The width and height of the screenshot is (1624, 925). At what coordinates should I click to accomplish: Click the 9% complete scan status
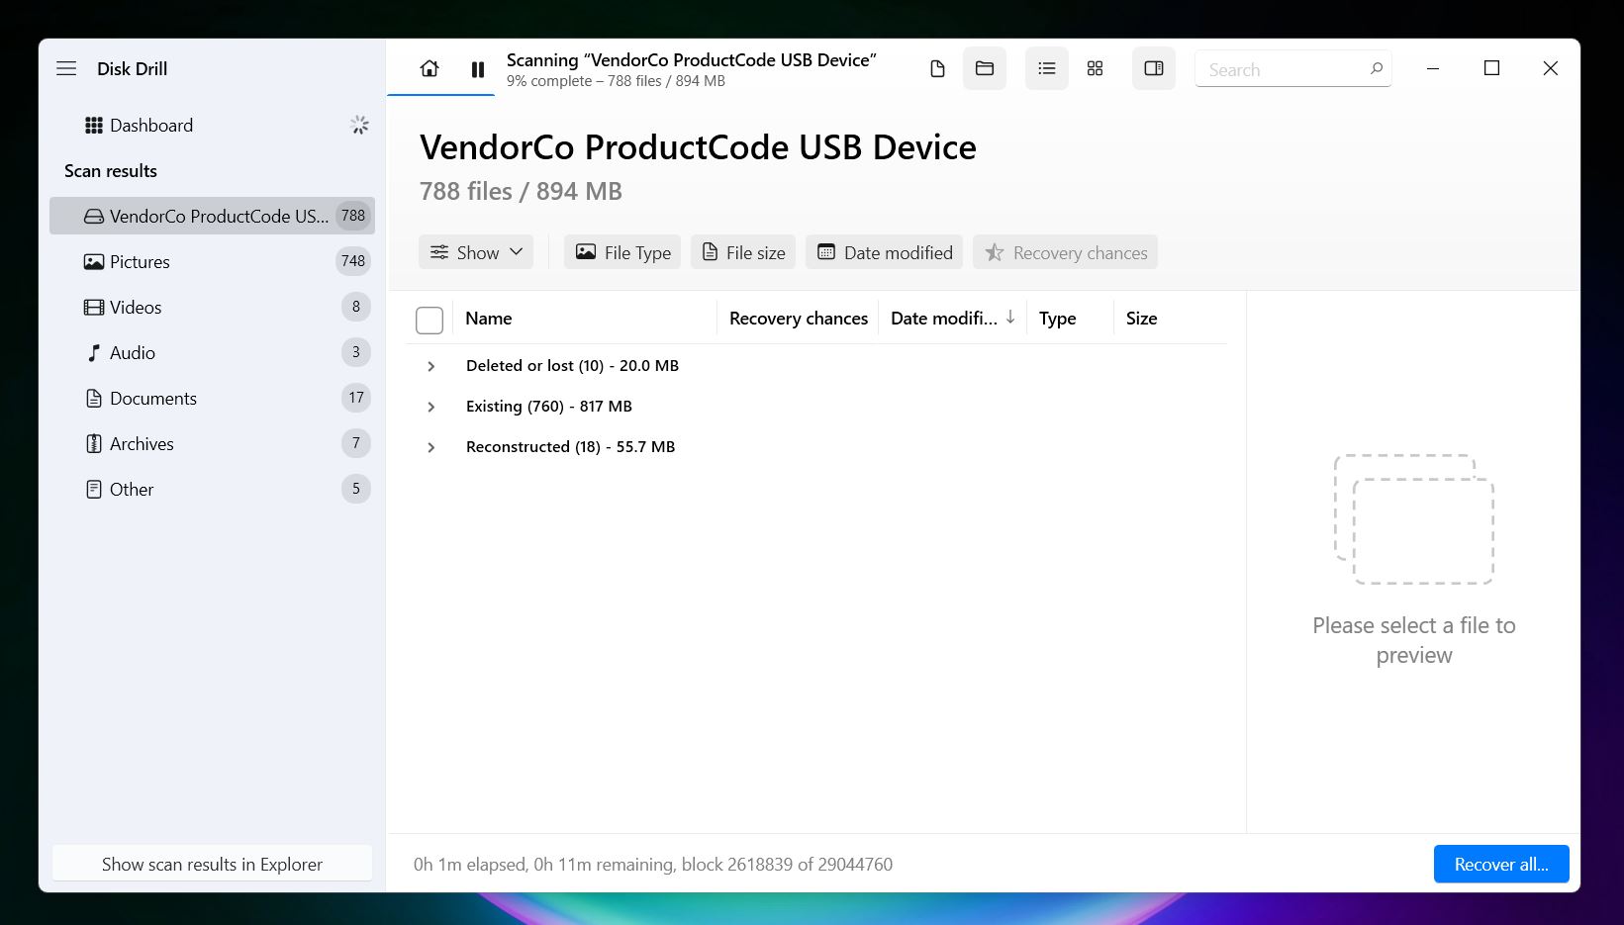(x=616, y=81)
